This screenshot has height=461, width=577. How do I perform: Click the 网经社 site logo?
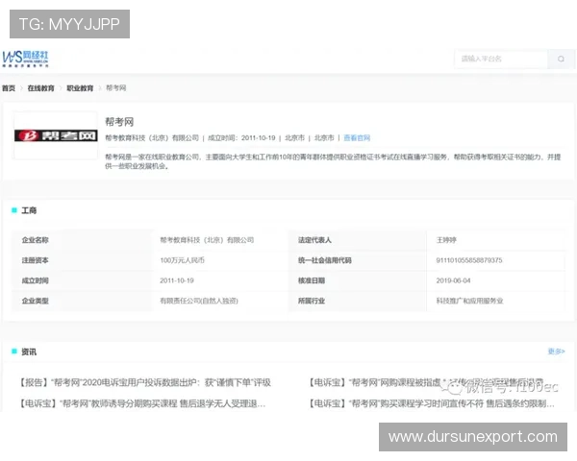(25, 60)
